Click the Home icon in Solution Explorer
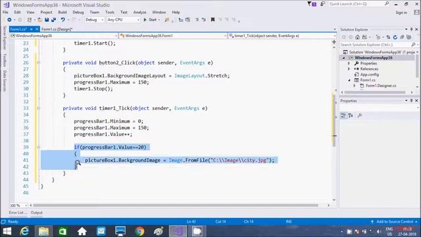The height and width of the screenshot is (237, 421). [x=357, y=37]
